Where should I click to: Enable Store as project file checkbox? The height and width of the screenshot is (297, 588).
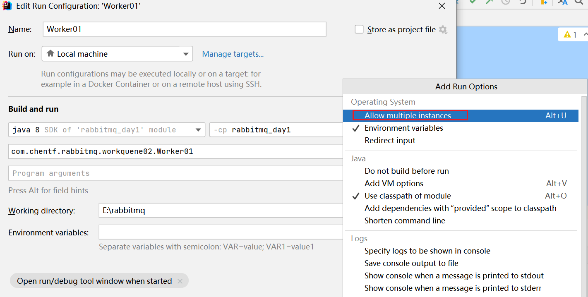click(359, 29)
